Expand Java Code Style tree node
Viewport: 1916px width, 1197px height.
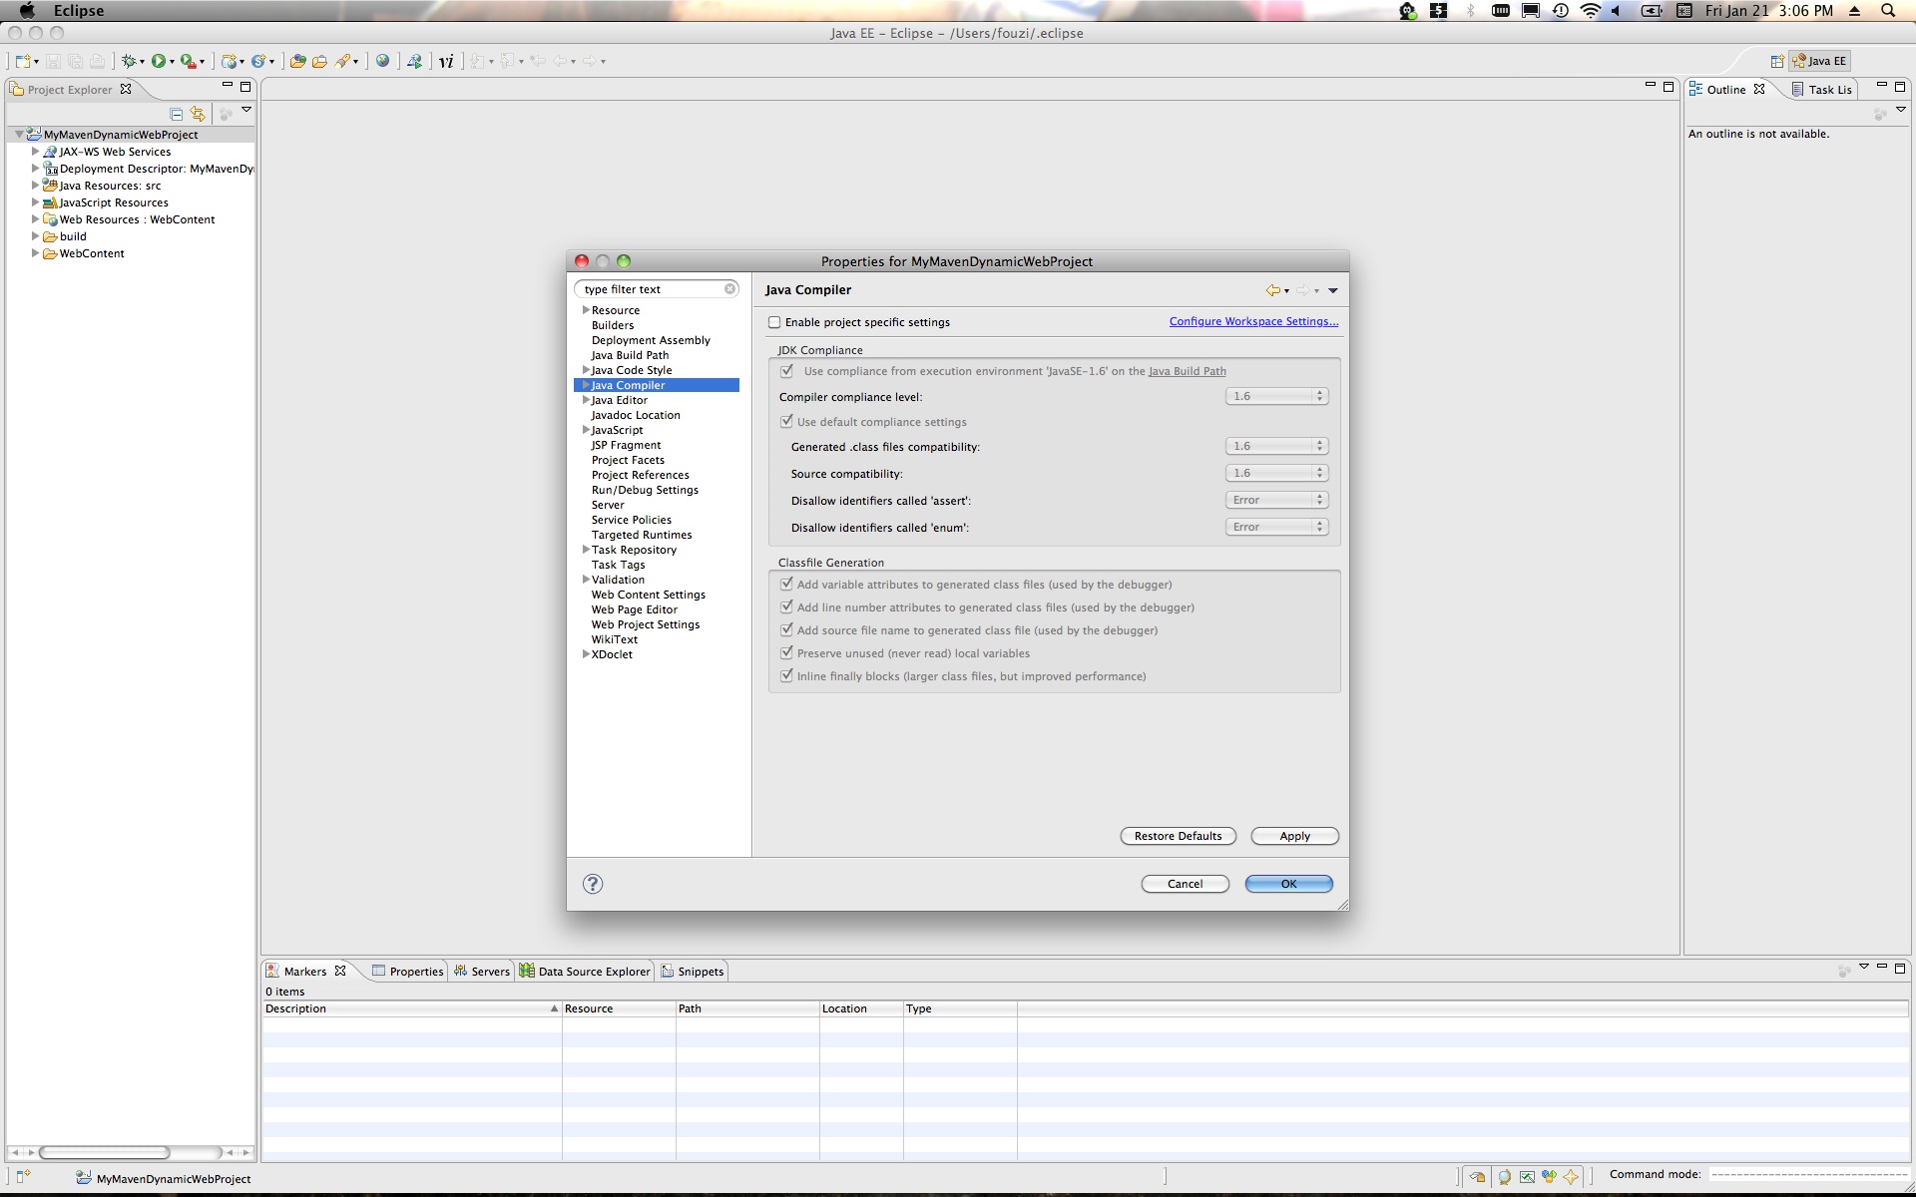586,370
